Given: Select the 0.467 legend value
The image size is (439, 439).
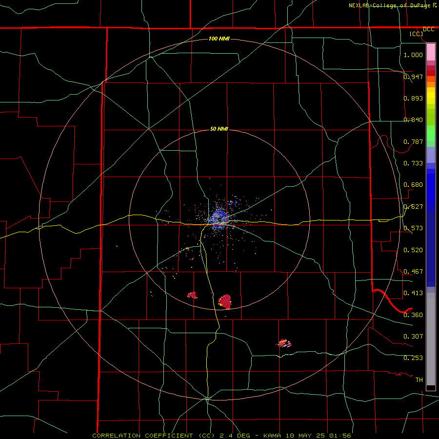Looking at the screenshot, I should (x=413, y=272).
